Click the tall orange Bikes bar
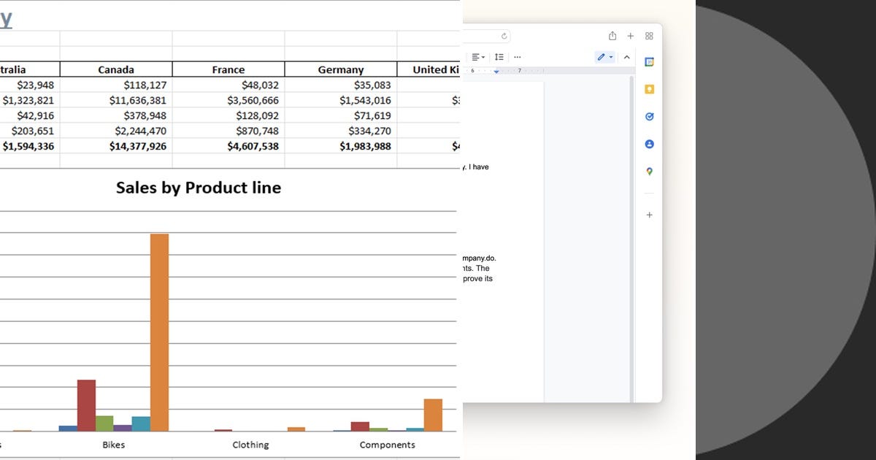 click(x=159, y=332)
